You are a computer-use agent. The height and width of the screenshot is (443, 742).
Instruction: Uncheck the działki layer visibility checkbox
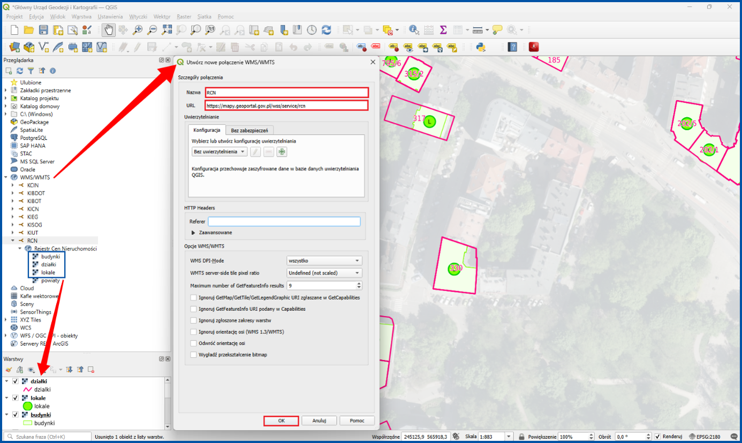click(x=16, y=381)
